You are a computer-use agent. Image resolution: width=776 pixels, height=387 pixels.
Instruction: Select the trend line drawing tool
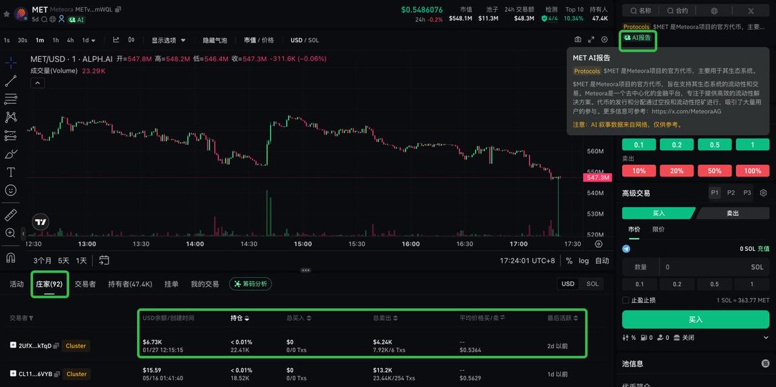(x=11, y=81)
